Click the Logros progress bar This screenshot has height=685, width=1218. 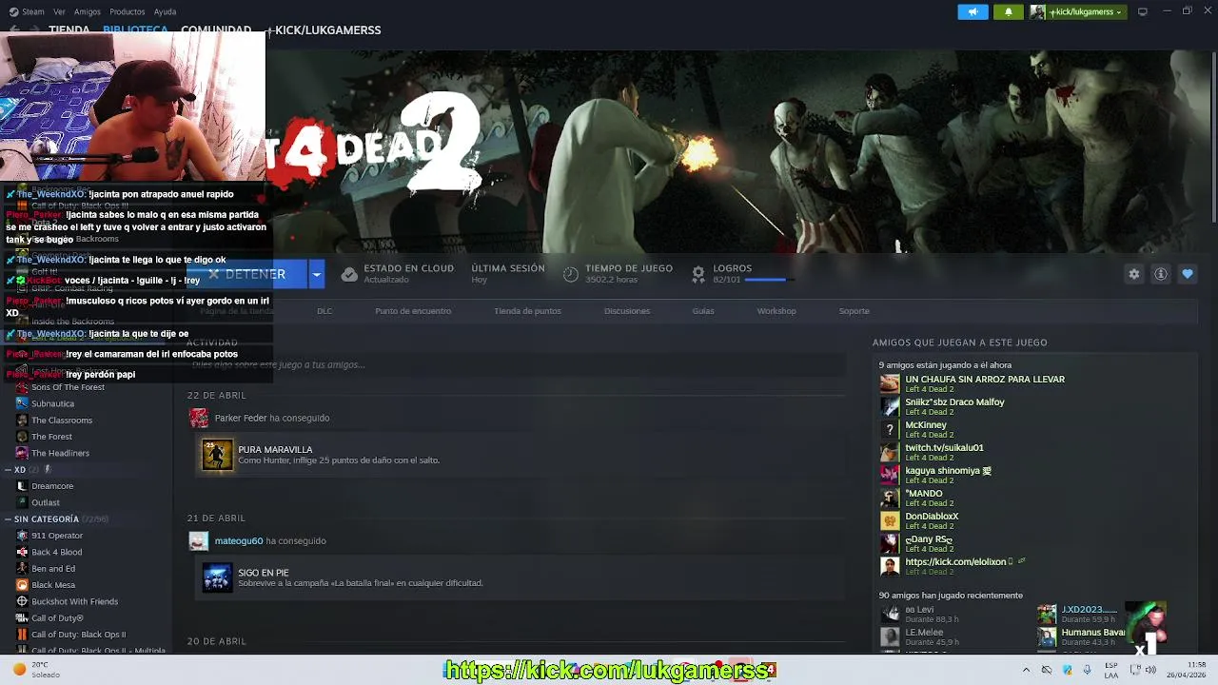point(770,280)
